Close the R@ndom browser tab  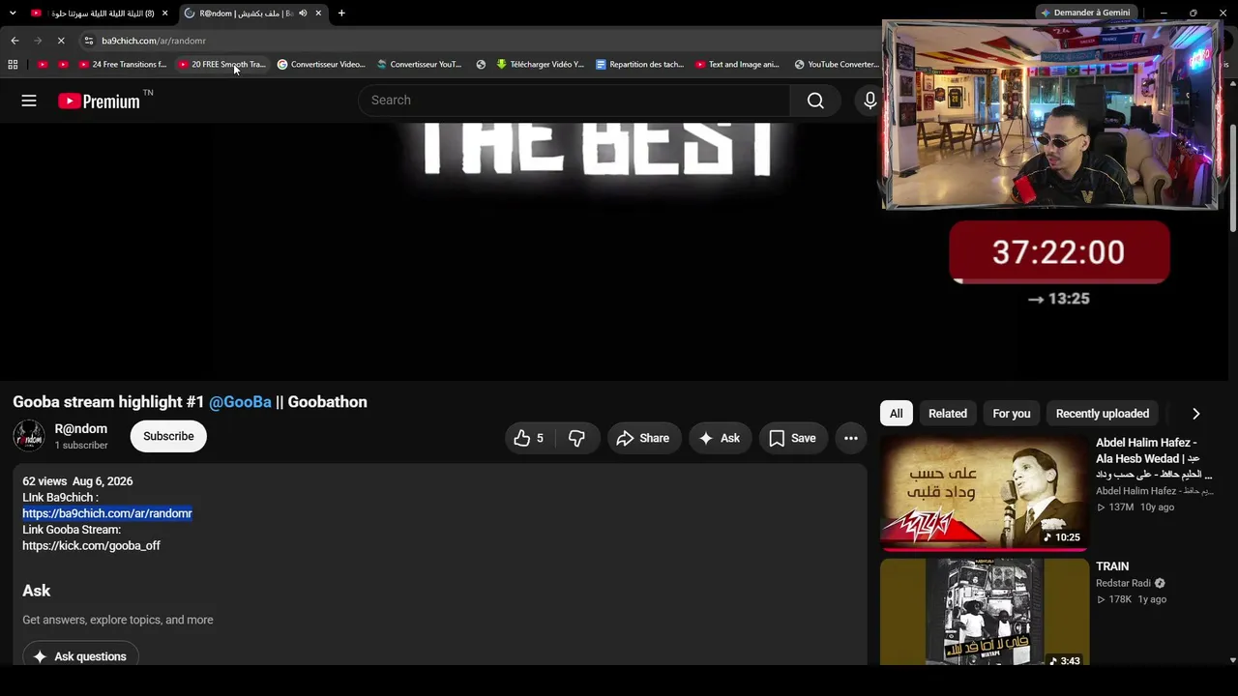pyautogui.click(x=319, y=14)
